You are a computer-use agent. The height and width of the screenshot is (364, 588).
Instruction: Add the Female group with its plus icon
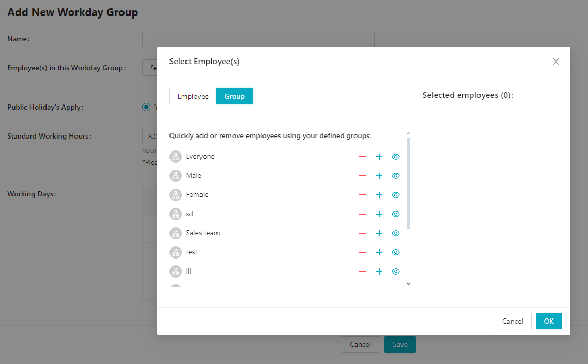(379, 195)
